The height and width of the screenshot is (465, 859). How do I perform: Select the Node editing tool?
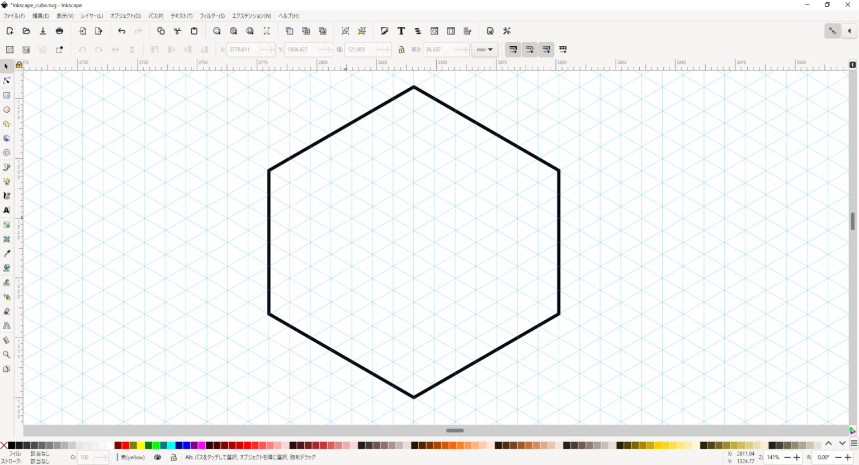(x=7, y=80)
